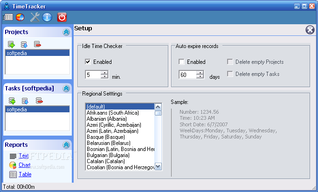The height and width of the screenshot is (192, 318).
Task: Click the idle minutes field showing 5
Action: [x=93, y=75]
